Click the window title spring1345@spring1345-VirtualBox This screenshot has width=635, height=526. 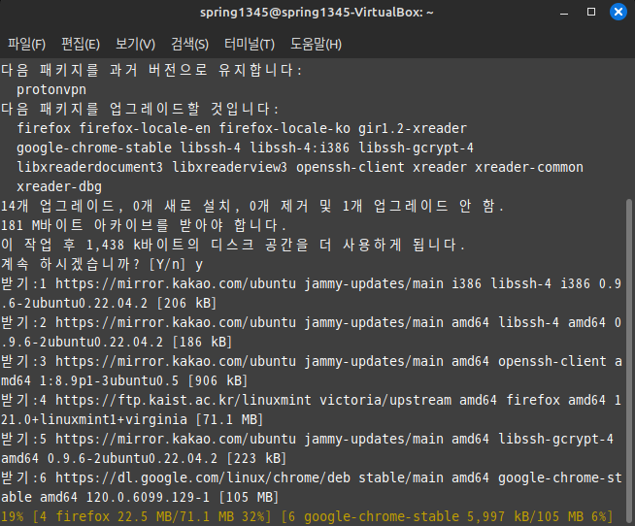(x=317, y=13)
